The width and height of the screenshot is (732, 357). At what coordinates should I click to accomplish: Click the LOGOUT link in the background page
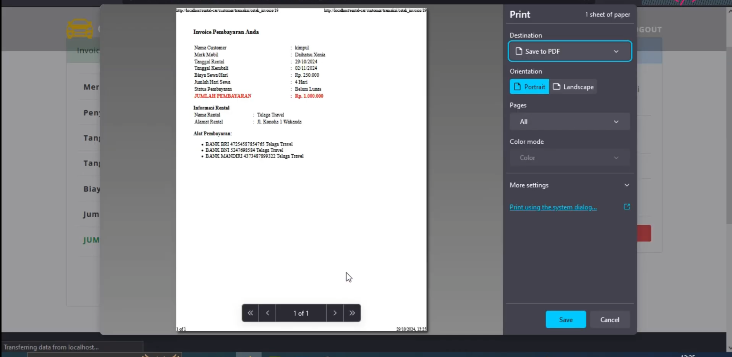(x=649, y=29)
